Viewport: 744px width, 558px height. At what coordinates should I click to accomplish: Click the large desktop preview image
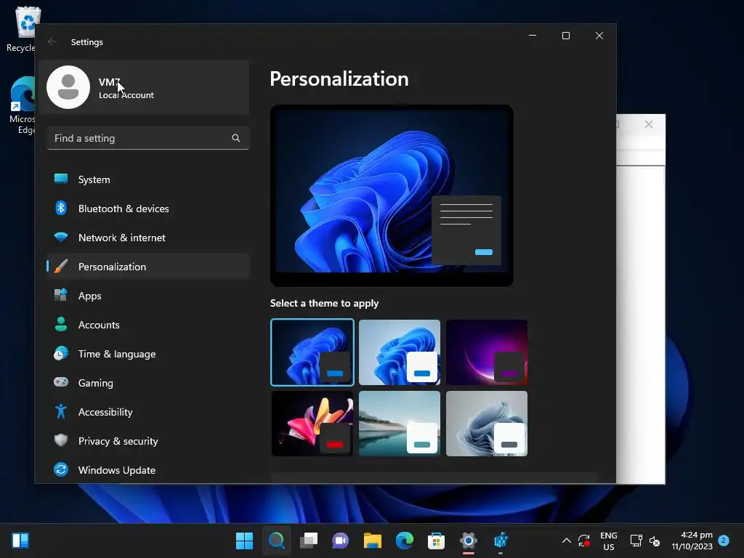[392, 195]
